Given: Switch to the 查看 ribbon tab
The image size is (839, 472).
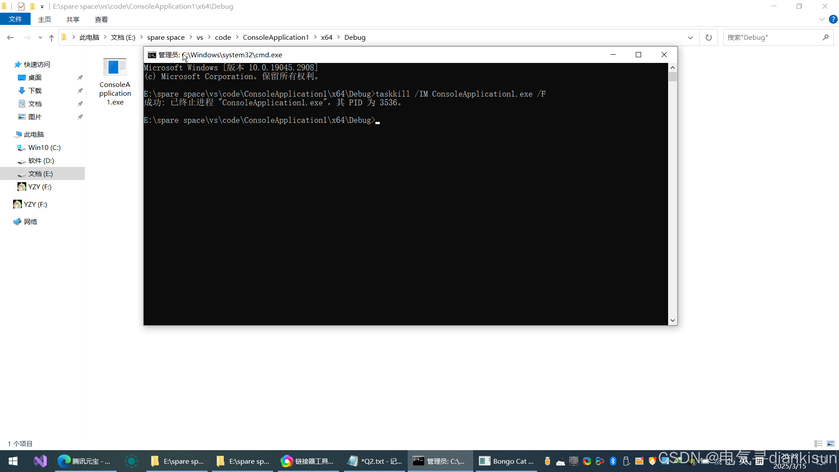Looking at the screenshot, I should 101,19.
